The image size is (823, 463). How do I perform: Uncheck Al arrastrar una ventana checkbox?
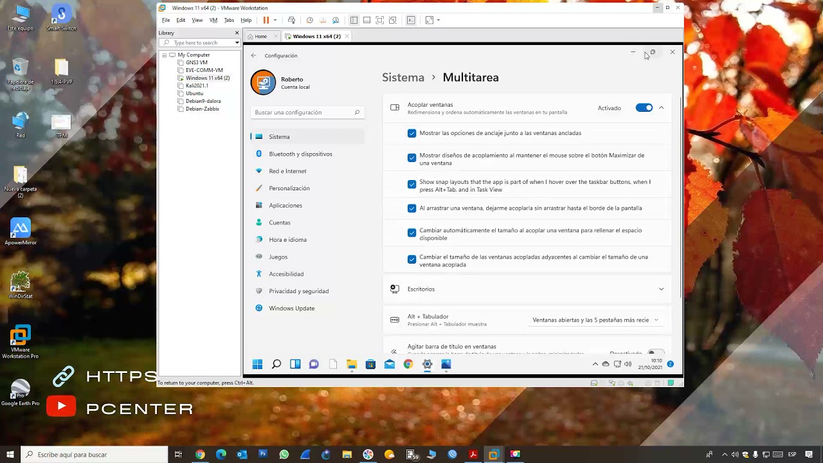[x=411, y=208]
